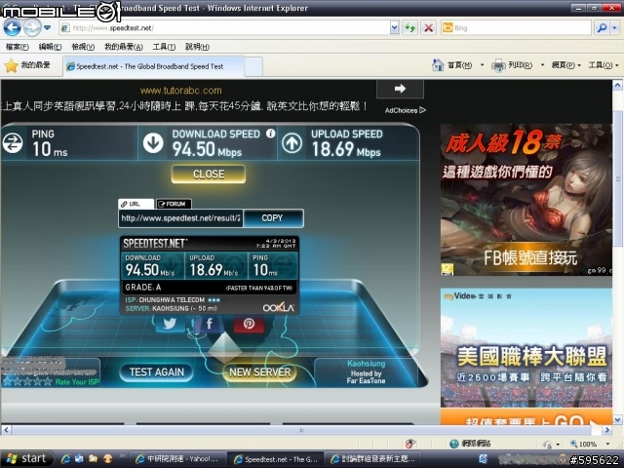
Task: Click the Bing search box
Action: (x=516, y=28)
